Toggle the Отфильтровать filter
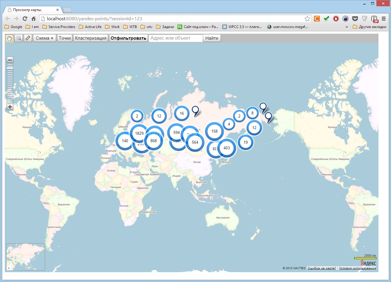This screenshot has height=282, width=391. (128, 38)
